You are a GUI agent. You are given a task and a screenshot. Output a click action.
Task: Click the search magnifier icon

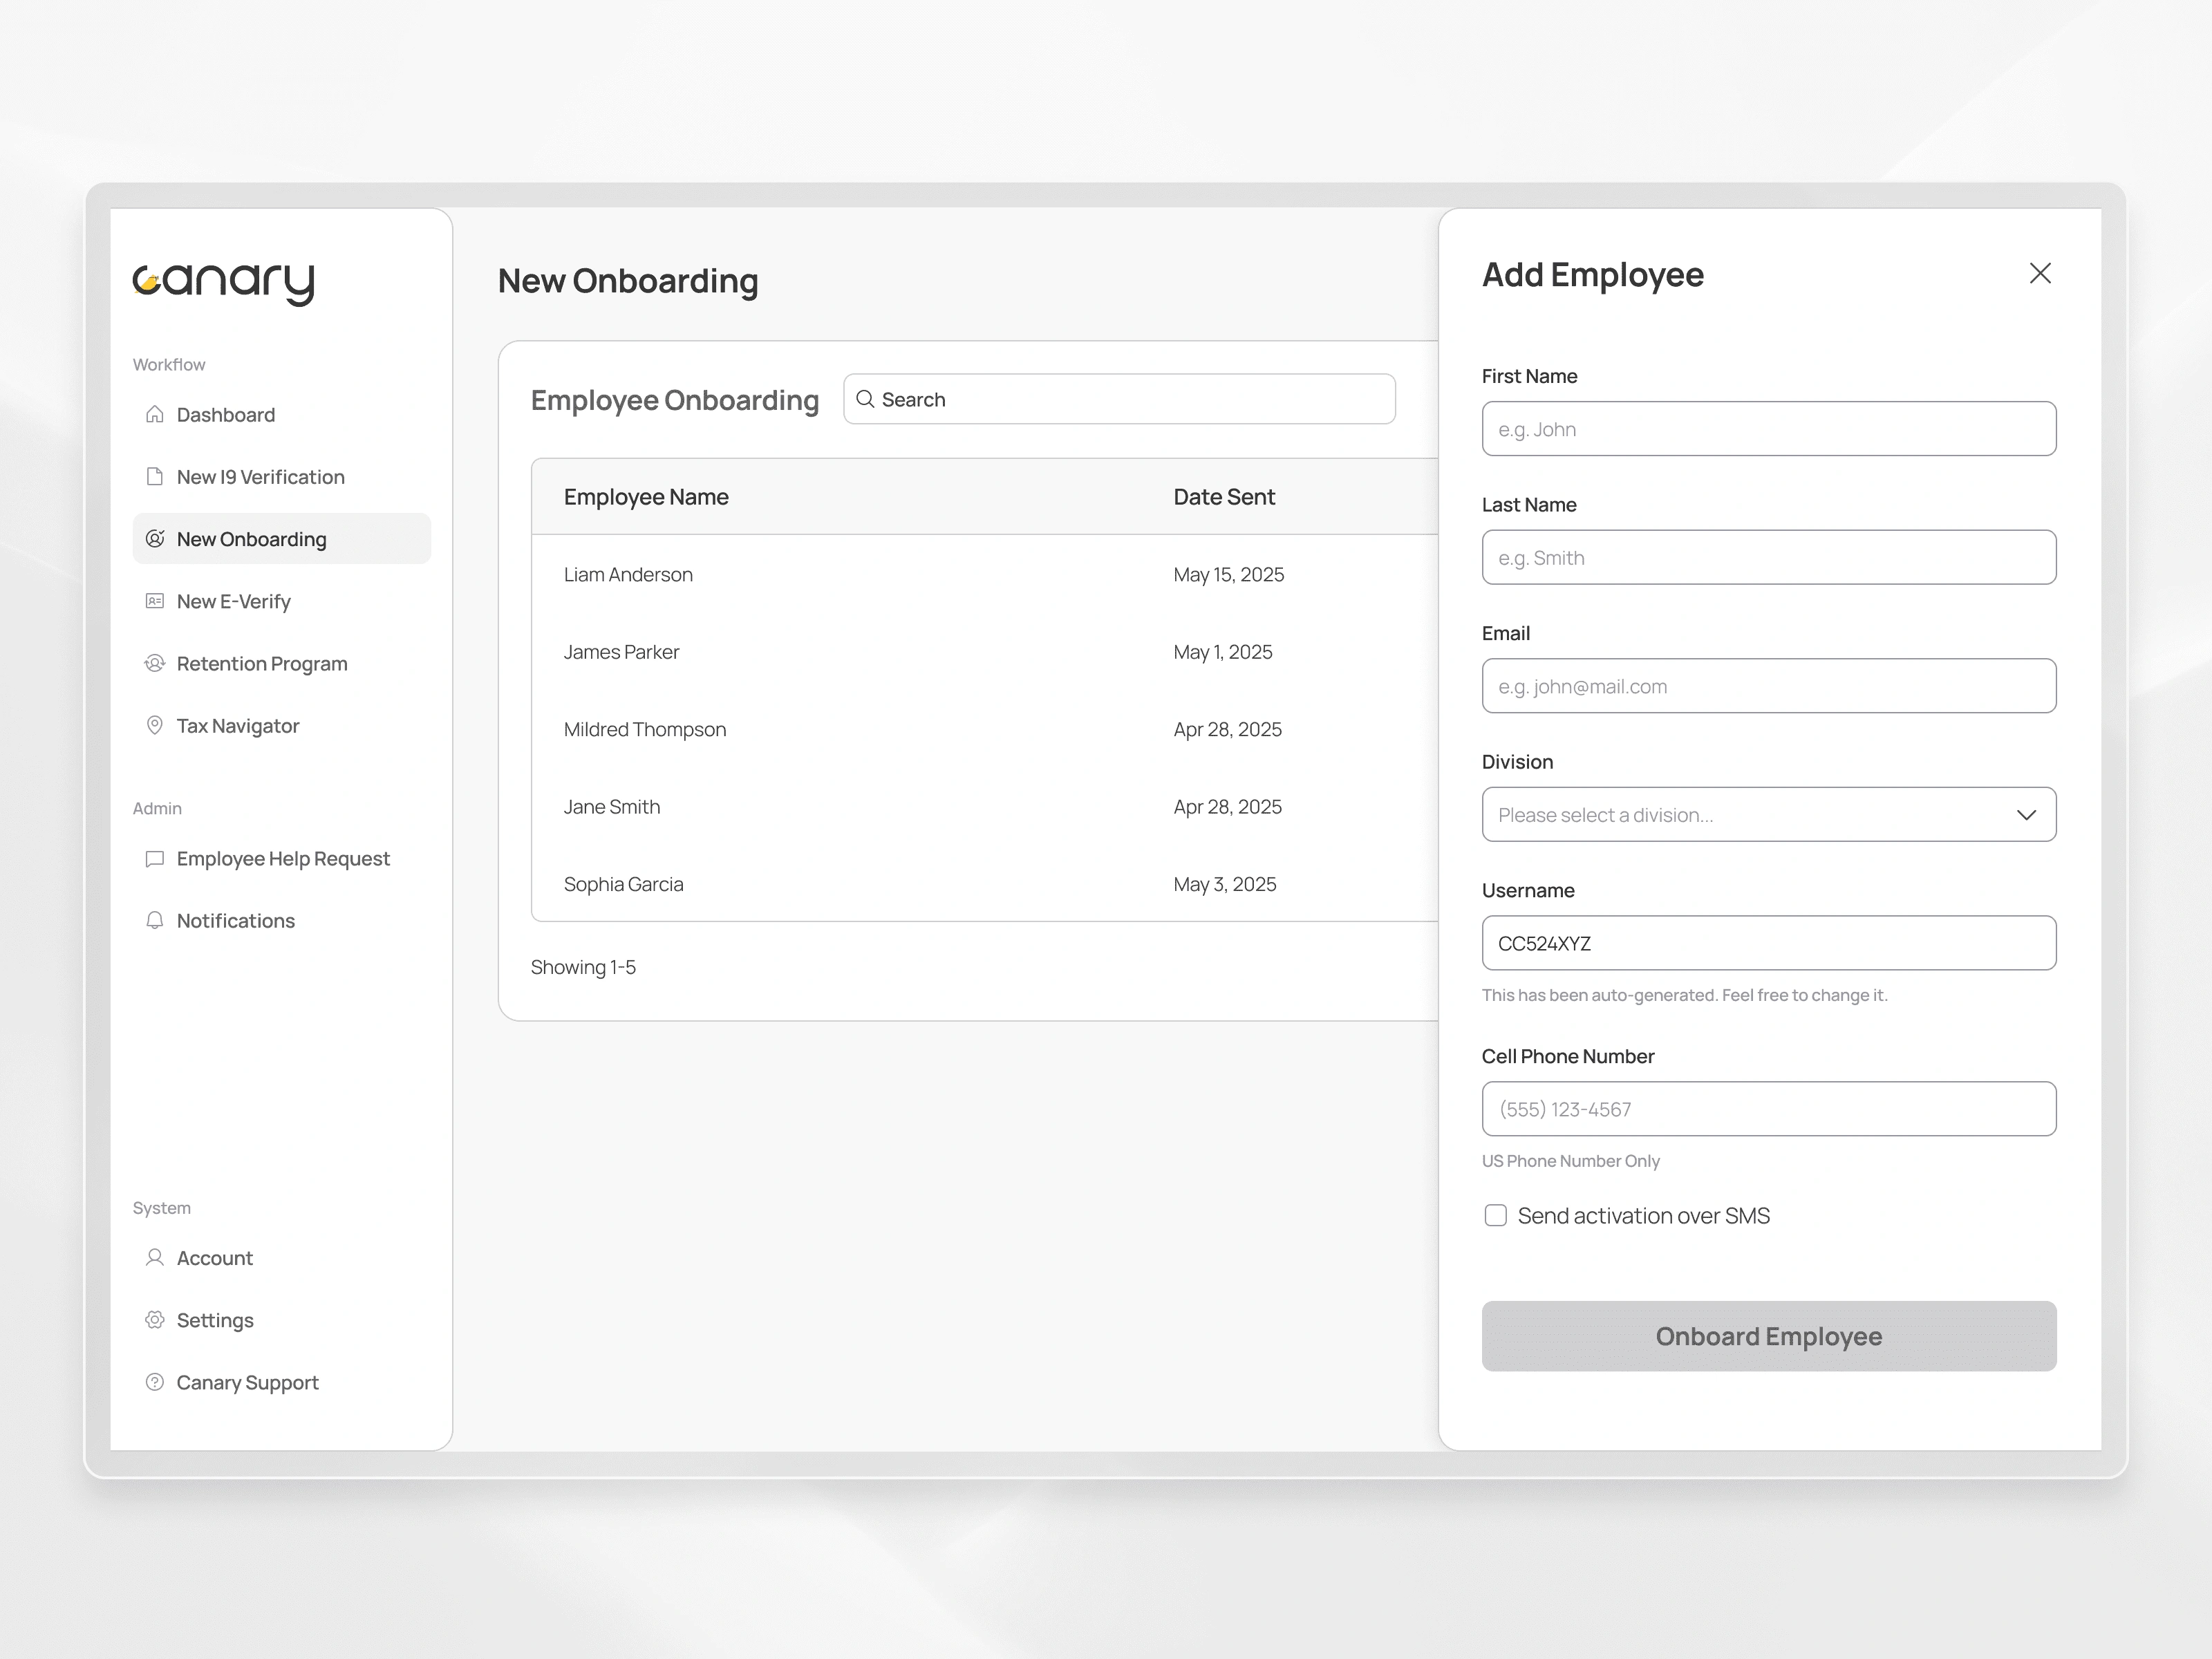click(x=865, y=399)
